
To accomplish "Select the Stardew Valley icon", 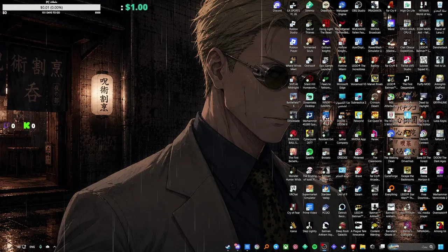I will tap(326, 192).
